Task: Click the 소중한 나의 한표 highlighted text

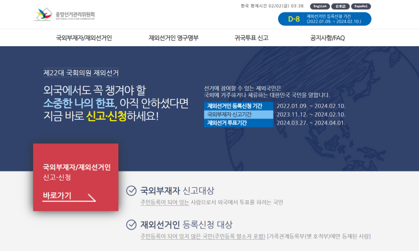Action: (79, 103)
